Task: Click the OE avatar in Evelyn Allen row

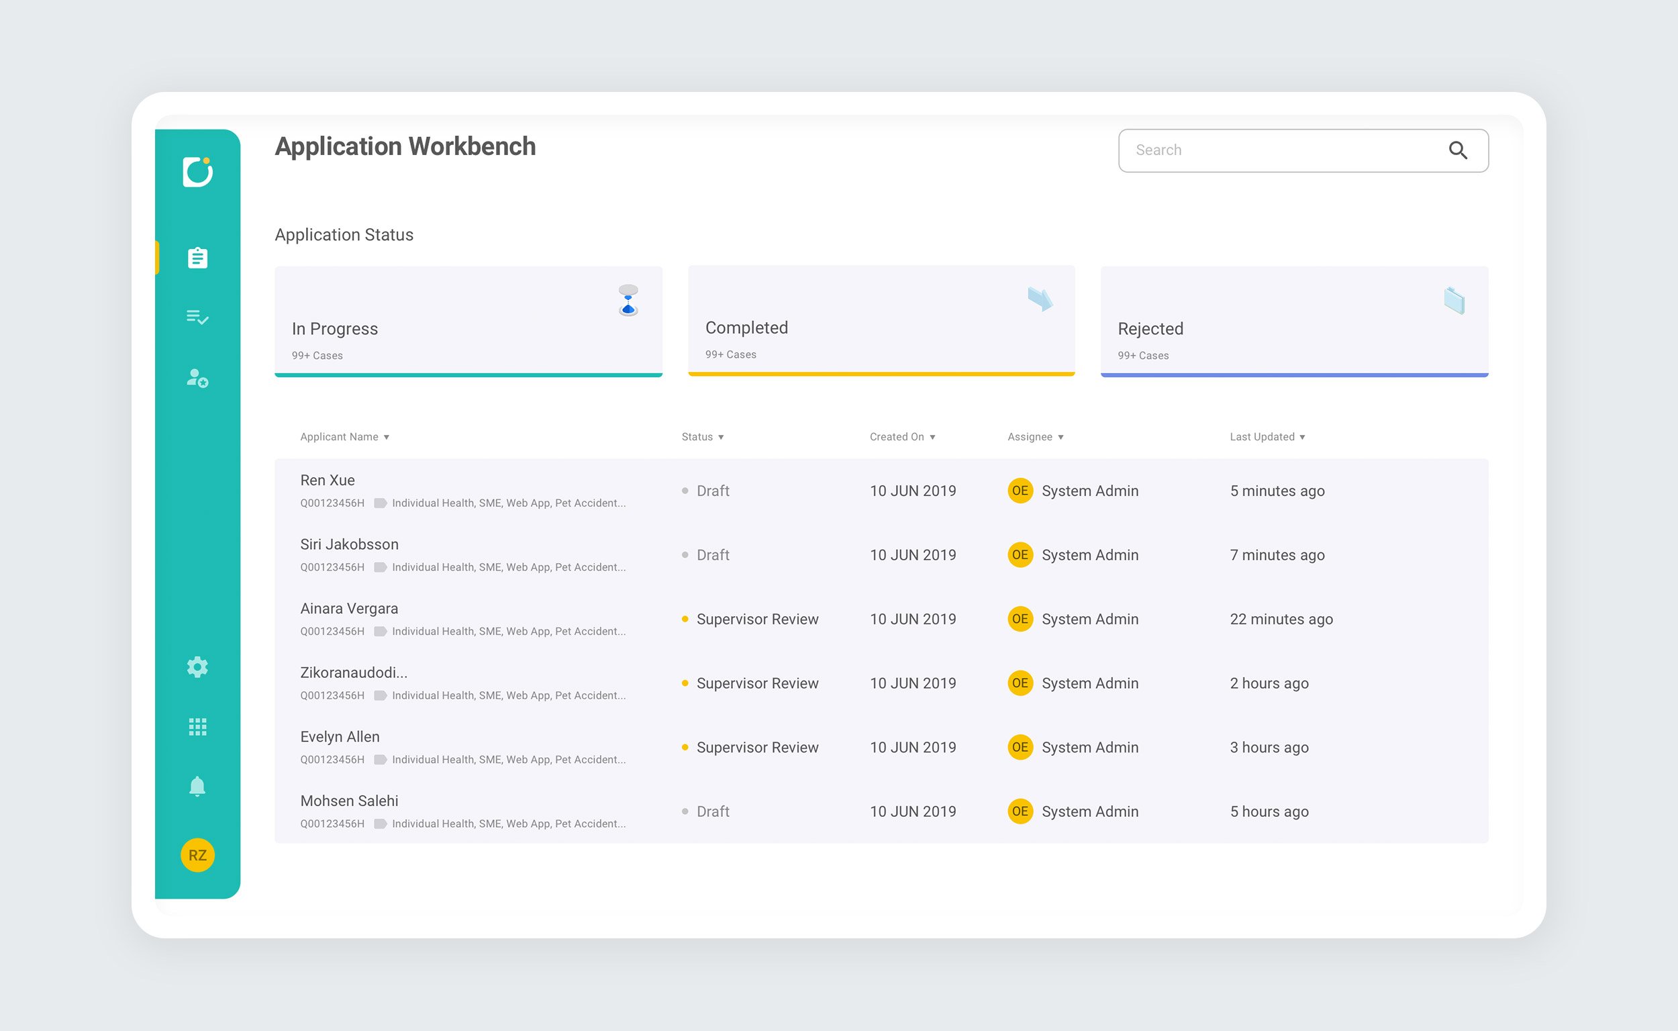Action: click(x=1020, y=746)
